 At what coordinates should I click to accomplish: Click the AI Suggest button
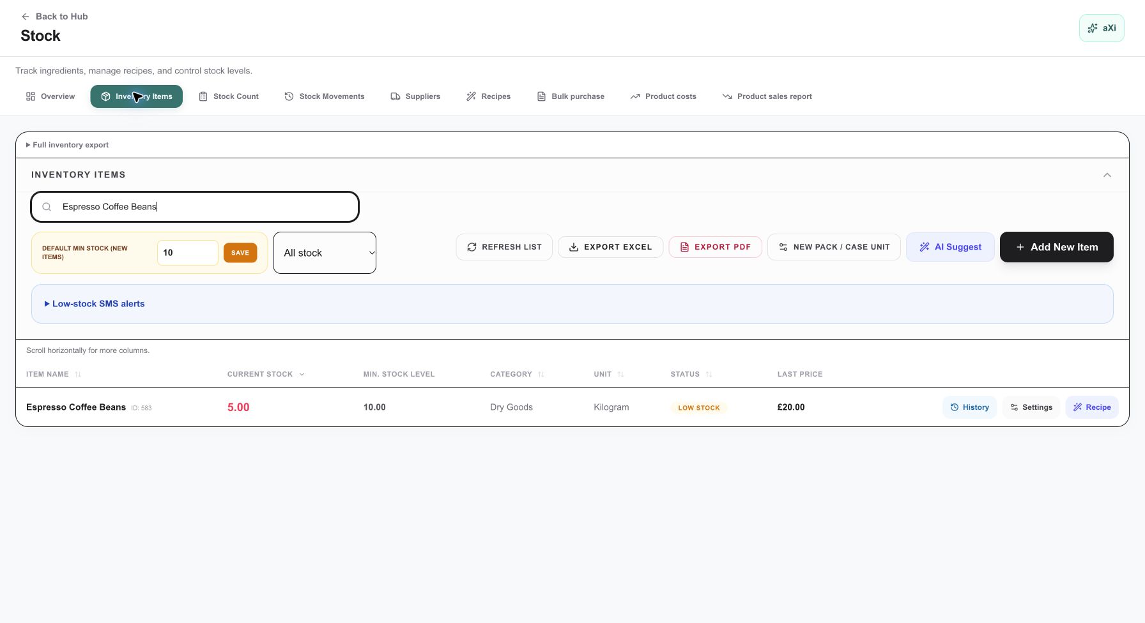click(950, 247)
